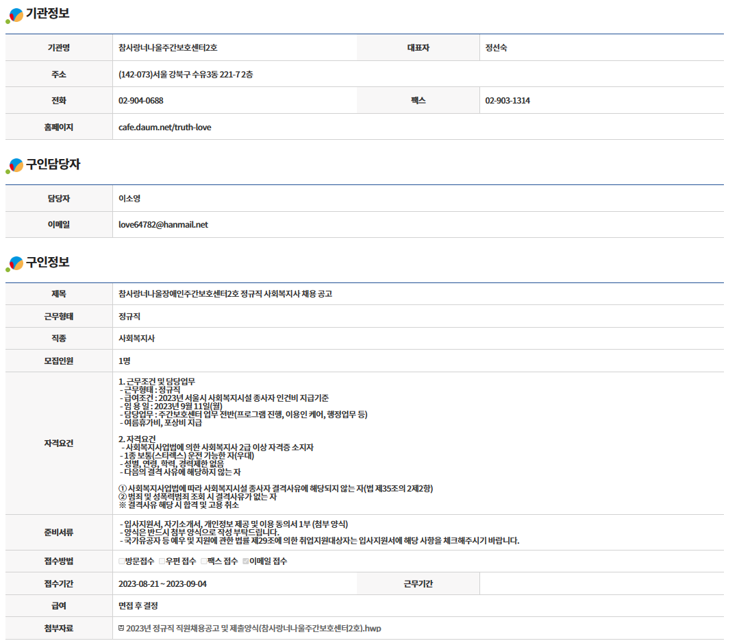Click the contact person name 이소영
This screenshot has height=641, width=752.
pyautogui.click(x=129, y=199)
